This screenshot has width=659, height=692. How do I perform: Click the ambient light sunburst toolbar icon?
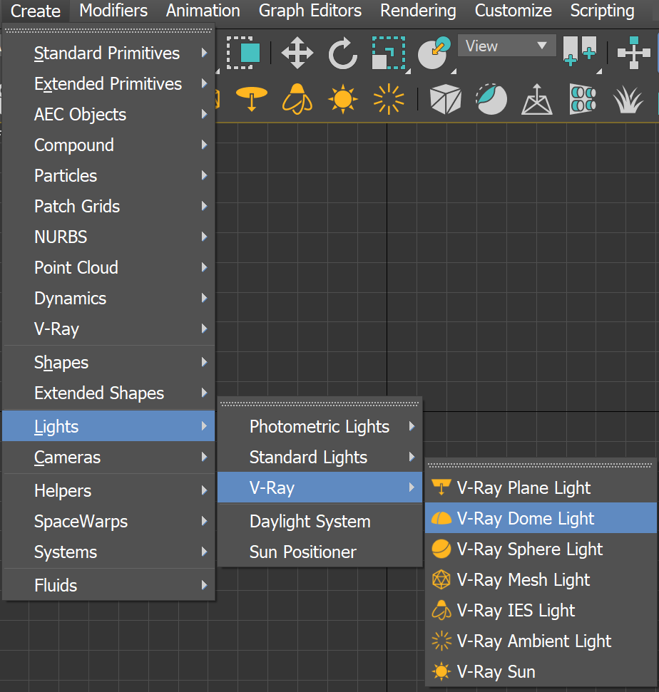pyautogui.click(x=387, y=99)
